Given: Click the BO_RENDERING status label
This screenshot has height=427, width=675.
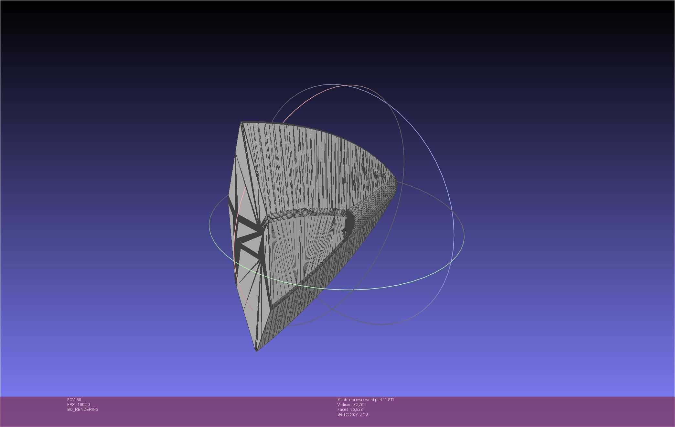Looking at the screenshot, I should tap(83, 410).
